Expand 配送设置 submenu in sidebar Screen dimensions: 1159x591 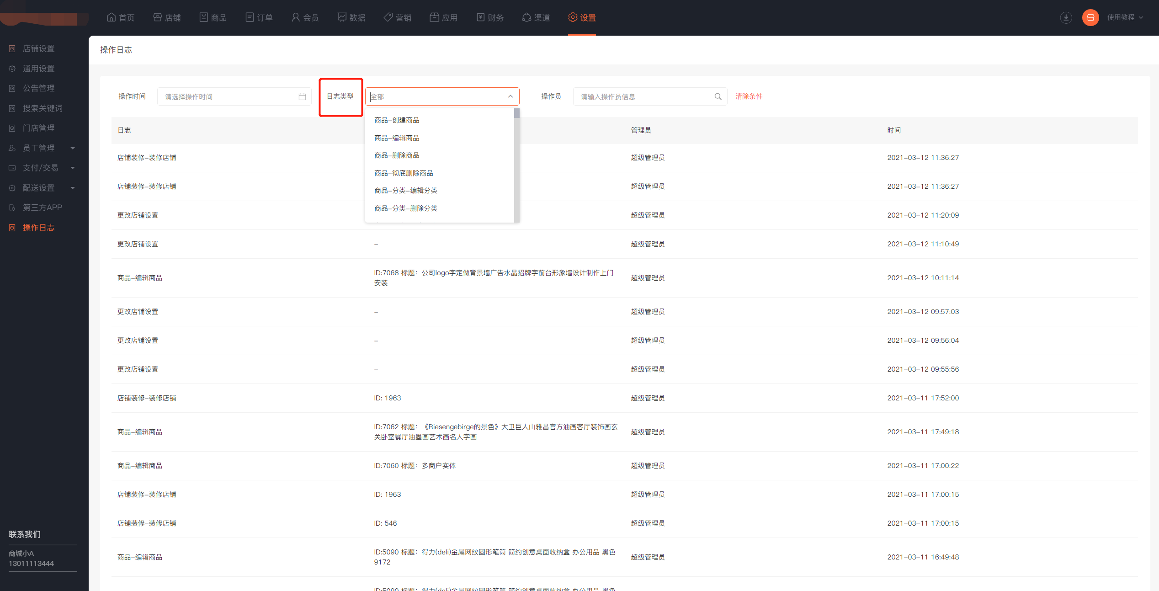click(x=73, y=188)
